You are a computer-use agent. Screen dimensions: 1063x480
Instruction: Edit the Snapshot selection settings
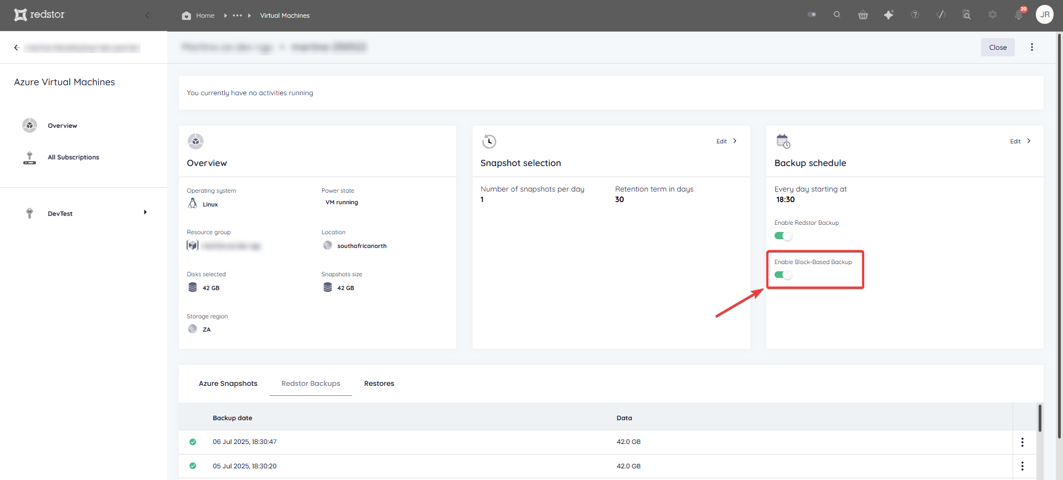721,141
